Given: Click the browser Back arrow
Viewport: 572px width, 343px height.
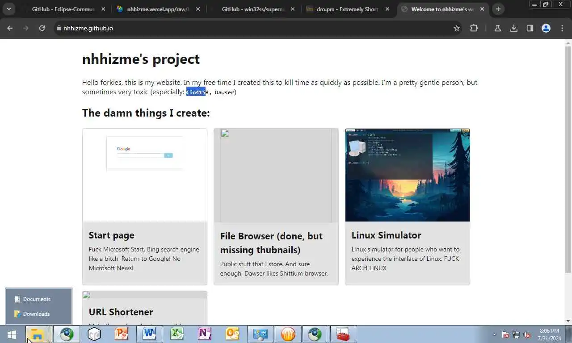Looking at the screenshot, I should (10, 28).
